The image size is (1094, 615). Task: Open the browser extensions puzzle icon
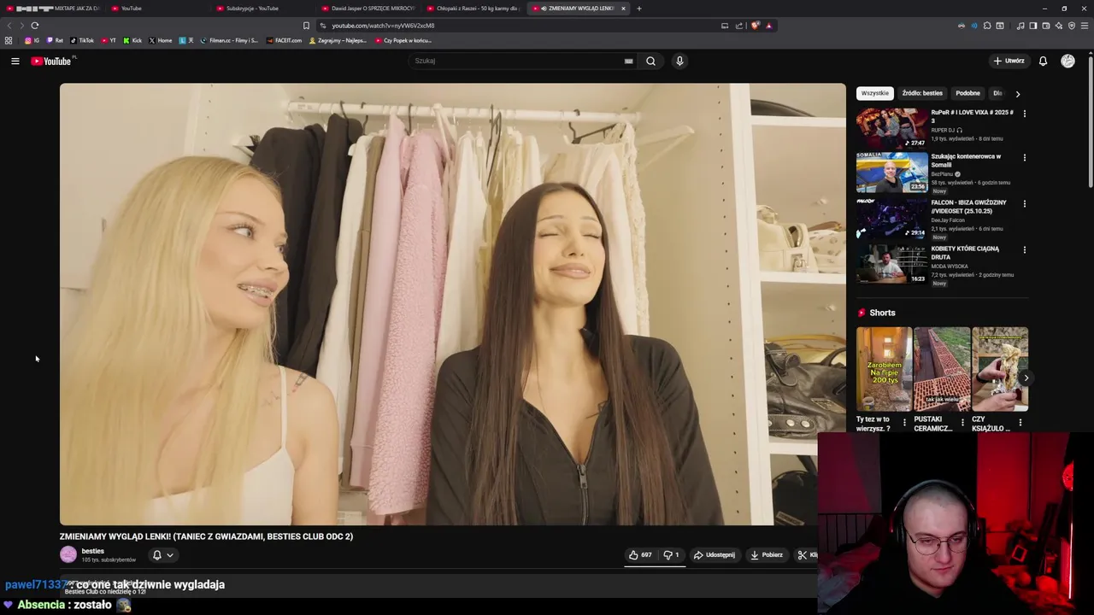coord(987,26)
